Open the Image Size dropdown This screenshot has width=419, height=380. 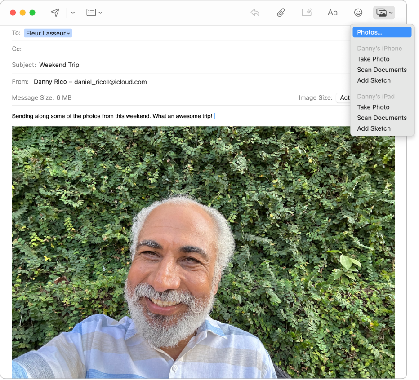[344, 97]
